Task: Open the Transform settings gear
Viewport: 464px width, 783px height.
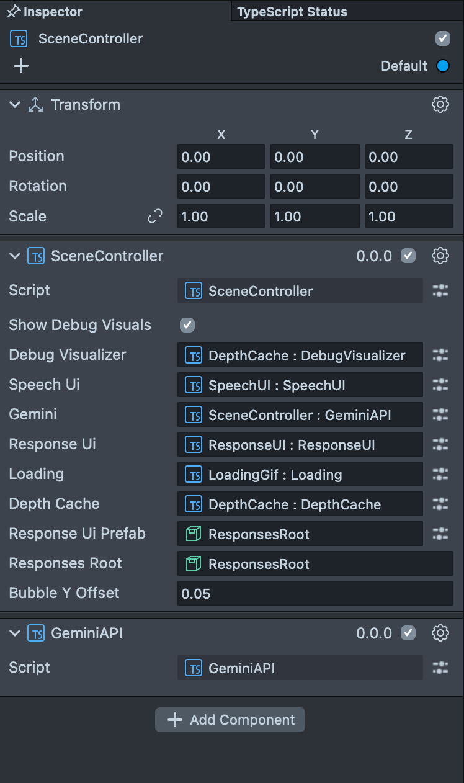Action: pyautogui.click(x=440, y=104)
